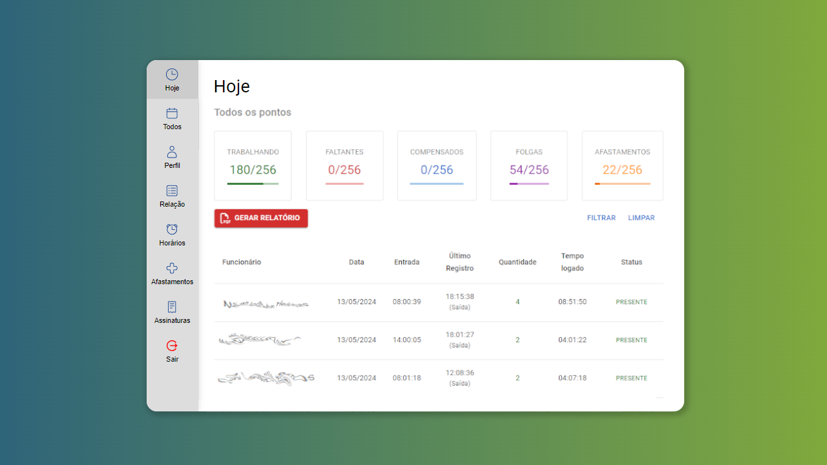Screen dimensions: 827x465
Task: Open the Assinaturas document icon
Action: (172, 307)
